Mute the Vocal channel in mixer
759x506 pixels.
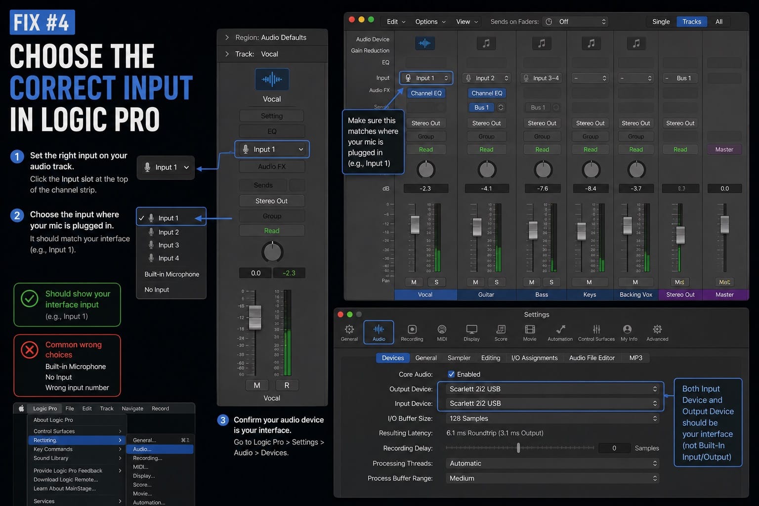tap(414, 282)
